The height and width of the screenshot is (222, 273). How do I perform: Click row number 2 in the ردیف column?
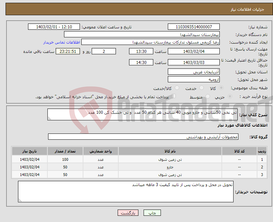262,167
